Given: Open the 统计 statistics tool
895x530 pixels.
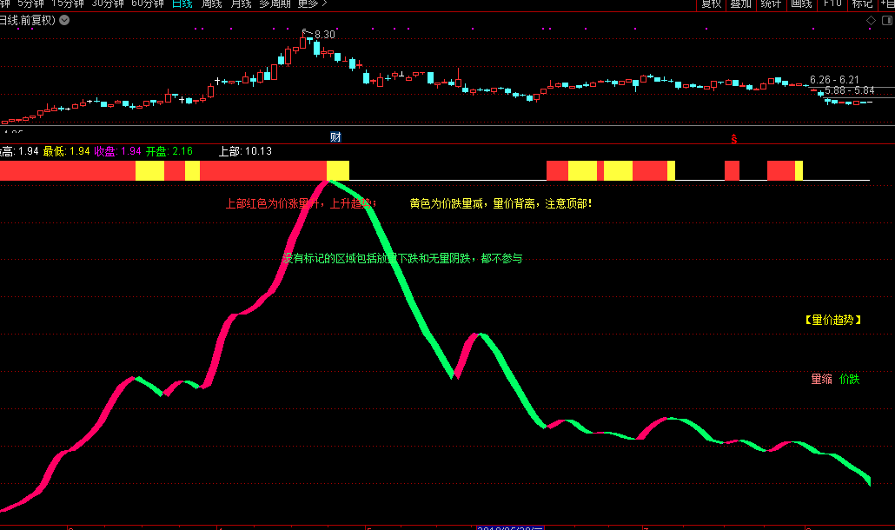Looking at the screenshot, I should (x=770, y=4).
